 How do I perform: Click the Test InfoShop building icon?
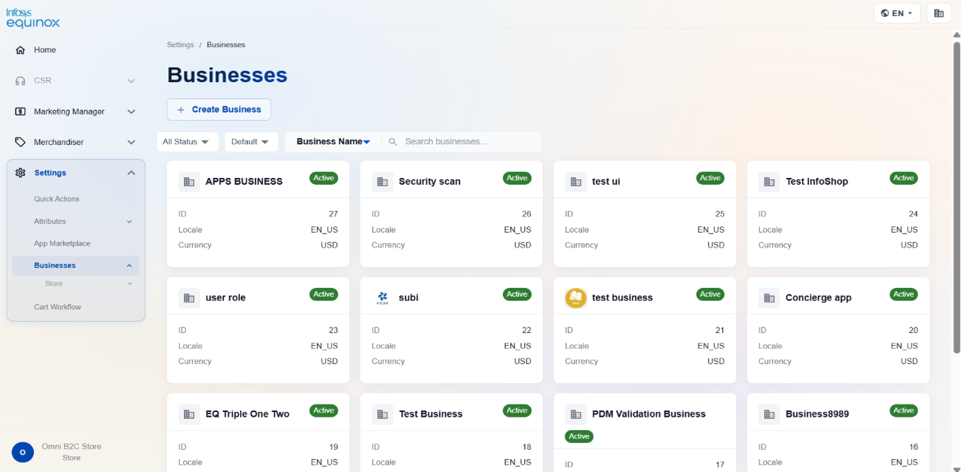769,182
